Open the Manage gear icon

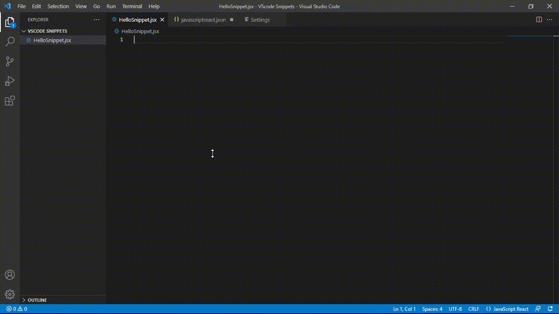tap(10, 294)
